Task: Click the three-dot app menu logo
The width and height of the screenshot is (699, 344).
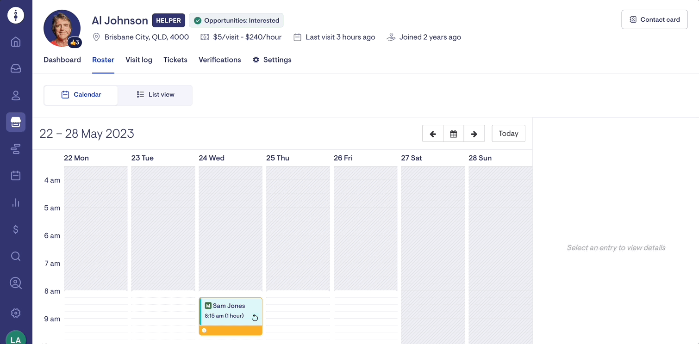Action: tap(16, 15)
